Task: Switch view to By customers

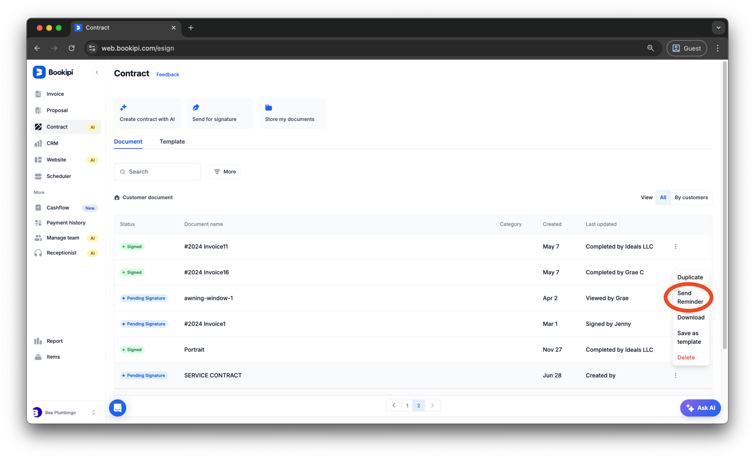Action: (691, 197)
